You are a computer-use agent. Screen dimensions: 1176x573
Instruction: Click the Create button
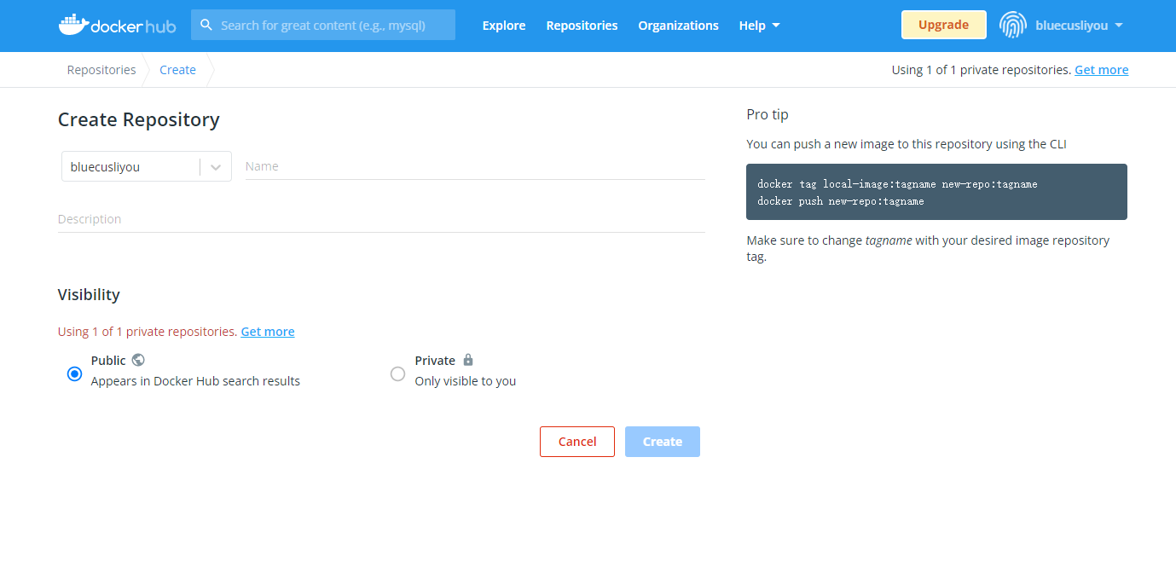663,442
